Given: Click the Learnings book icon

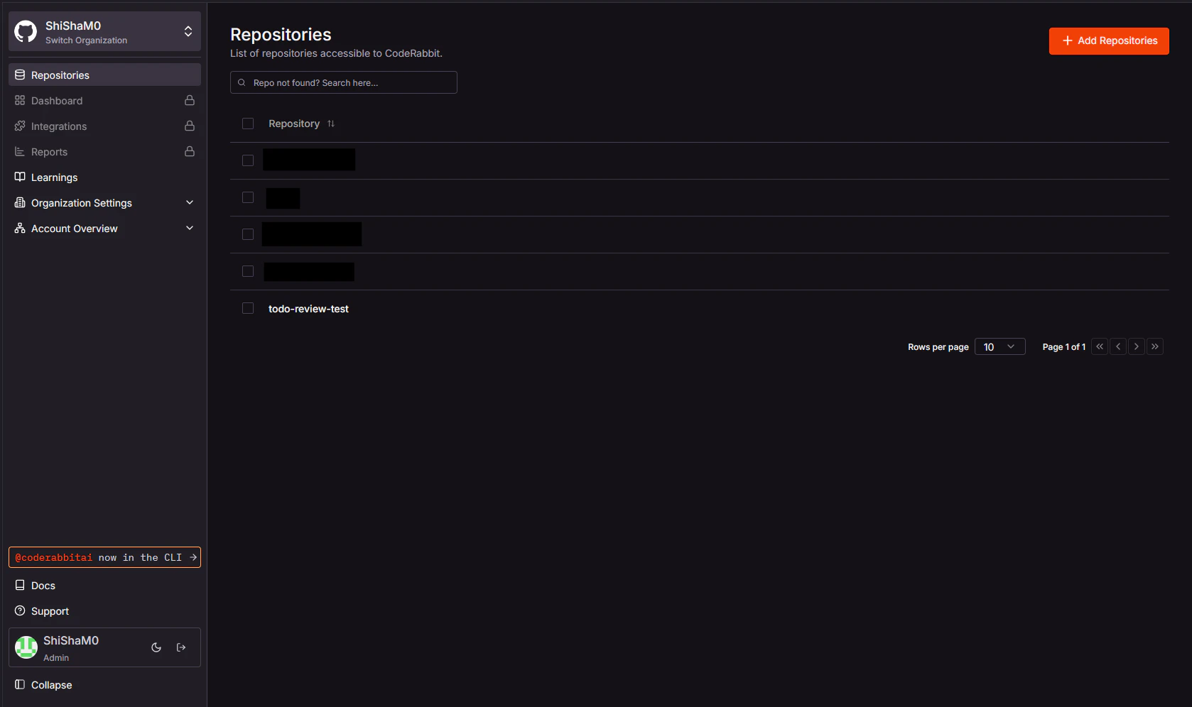Looking at the screenshot, I should [20, 177].
